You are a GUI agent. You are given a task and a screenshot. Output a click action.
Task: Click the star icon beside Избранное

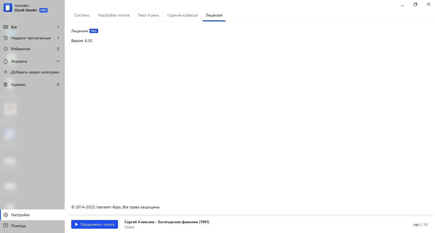coord(5,49)
